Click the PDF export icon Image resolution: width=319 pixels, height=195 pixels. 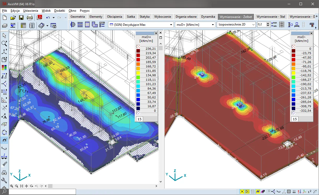[x=39, y=18]
